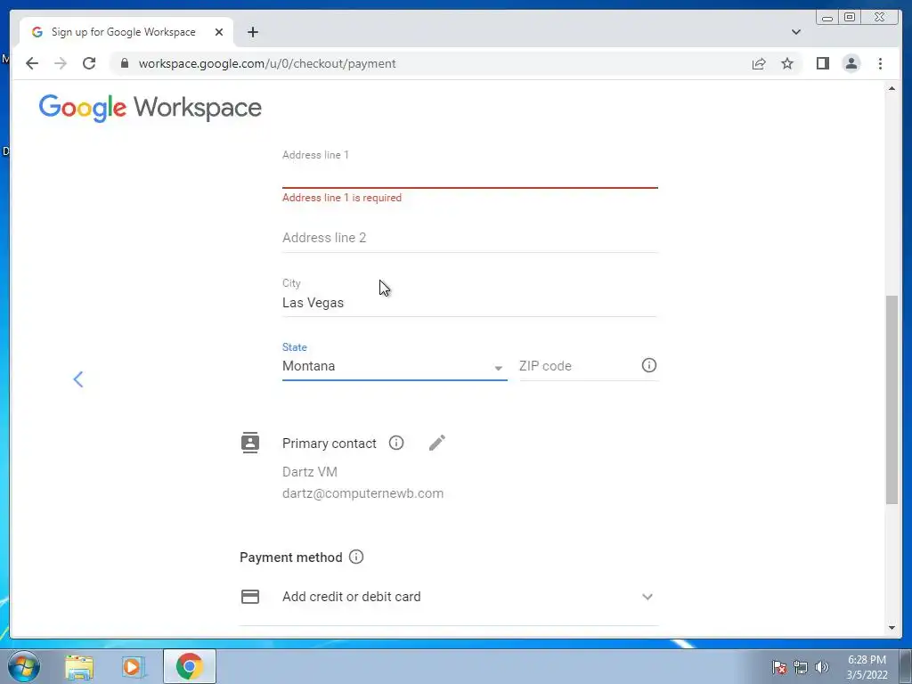Launch Windows Media Player from taskbar
Image resolution: width=912 pixels, height=684 pixels.
[133, 666]
